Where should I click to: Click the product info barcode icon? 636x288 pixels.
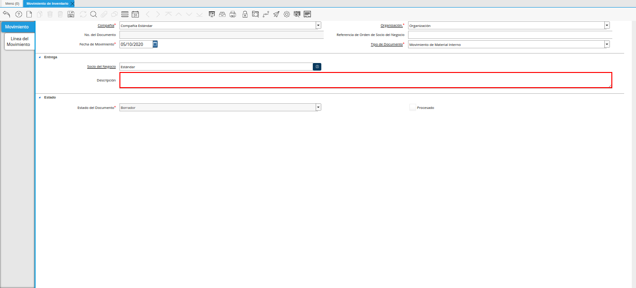point(297,14)
